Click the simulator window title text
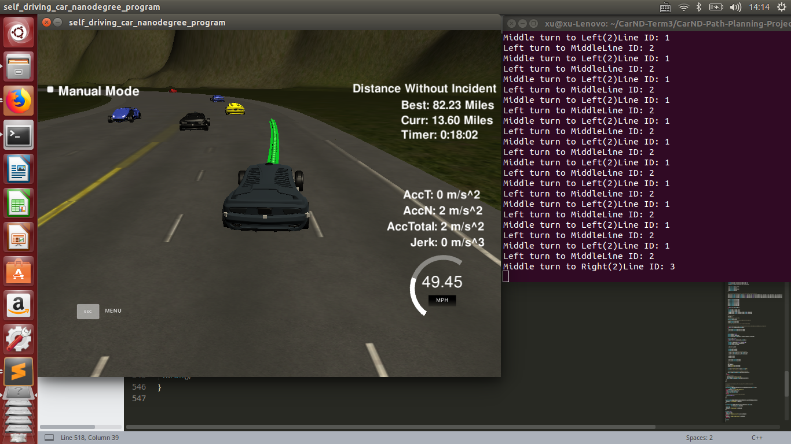This screenshot has width=791, height=444. [147, 23]
